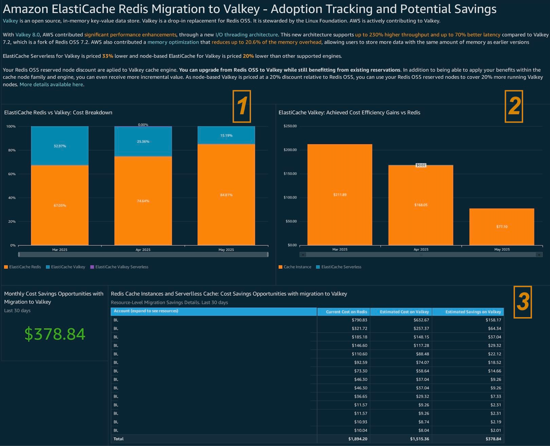The height and width of the screenshot is (446, 550).
Task: Expand the BL row costing $321.72
Action: click(116, 328)
